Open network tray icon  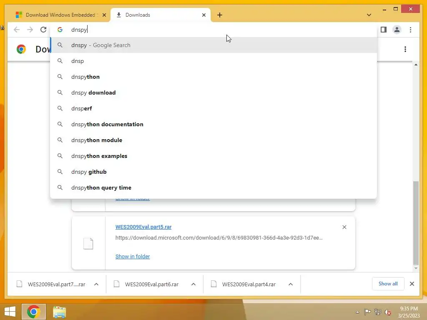378,312
